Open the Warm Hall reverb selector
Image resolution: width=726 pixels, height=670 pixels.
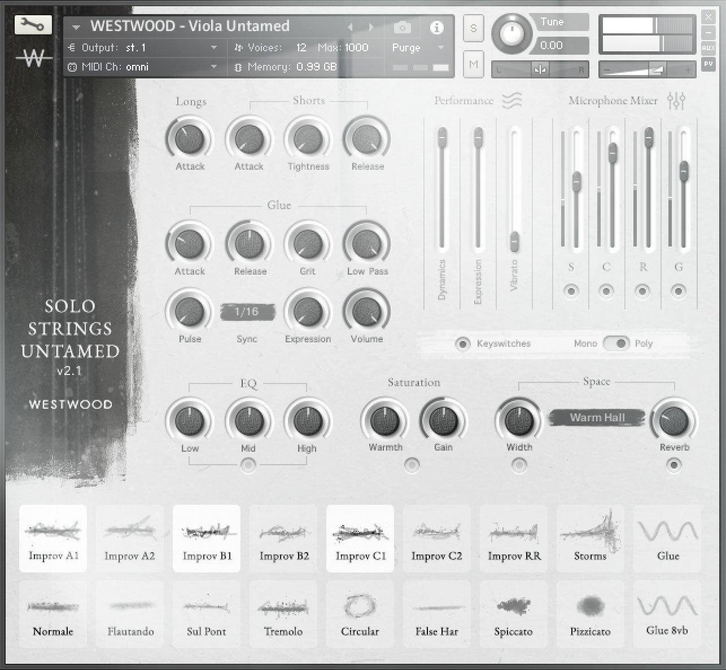pyautogui.click(x=597, y=417)
